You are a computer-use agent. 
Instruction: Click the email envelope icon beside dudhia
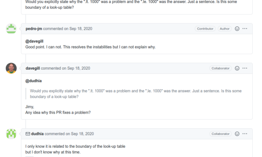[28, 134]
